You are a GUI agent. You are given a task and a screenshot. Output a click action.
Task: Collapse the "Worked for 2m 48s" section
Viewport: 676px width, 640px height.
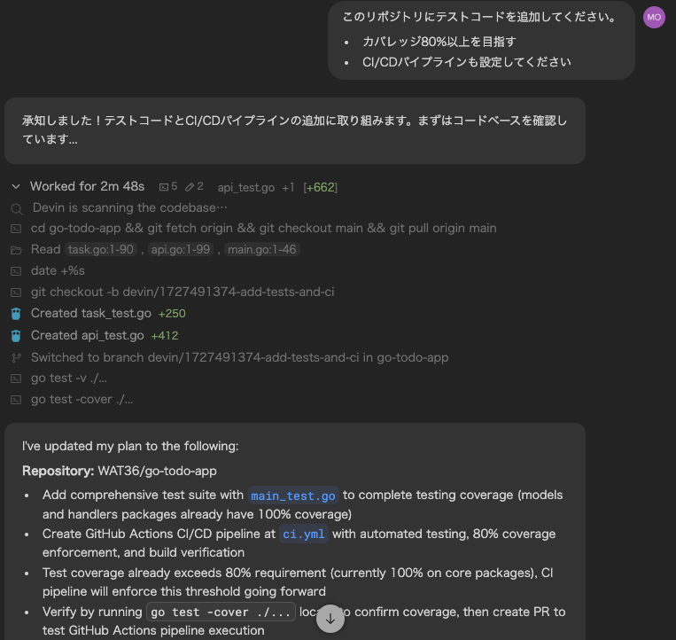(16, 186)
